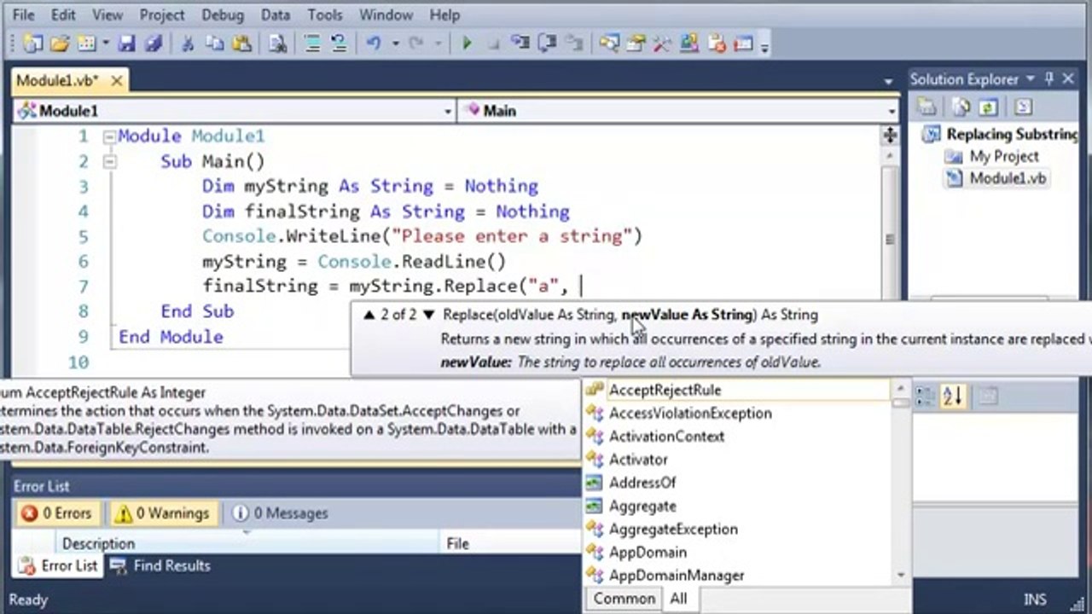Open the active documents dropdown arrow above the editor

(888, 81)
